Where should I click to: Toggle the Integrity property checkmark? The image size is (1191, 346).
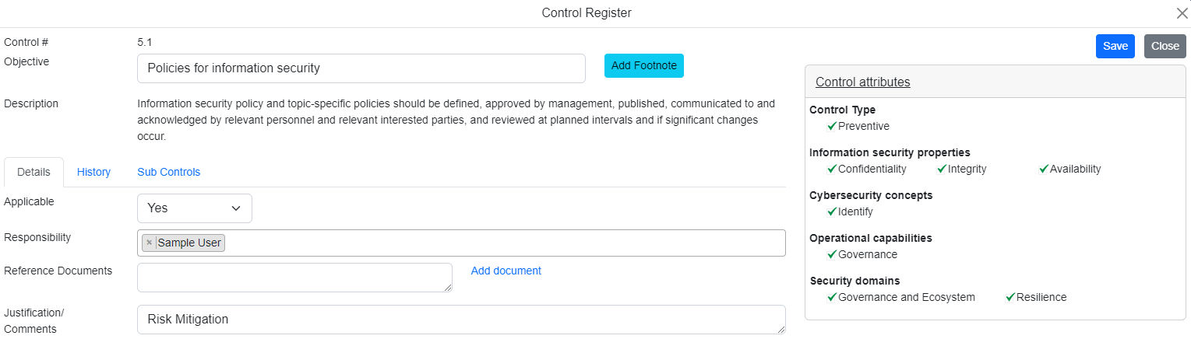click(x=942, y=169)
